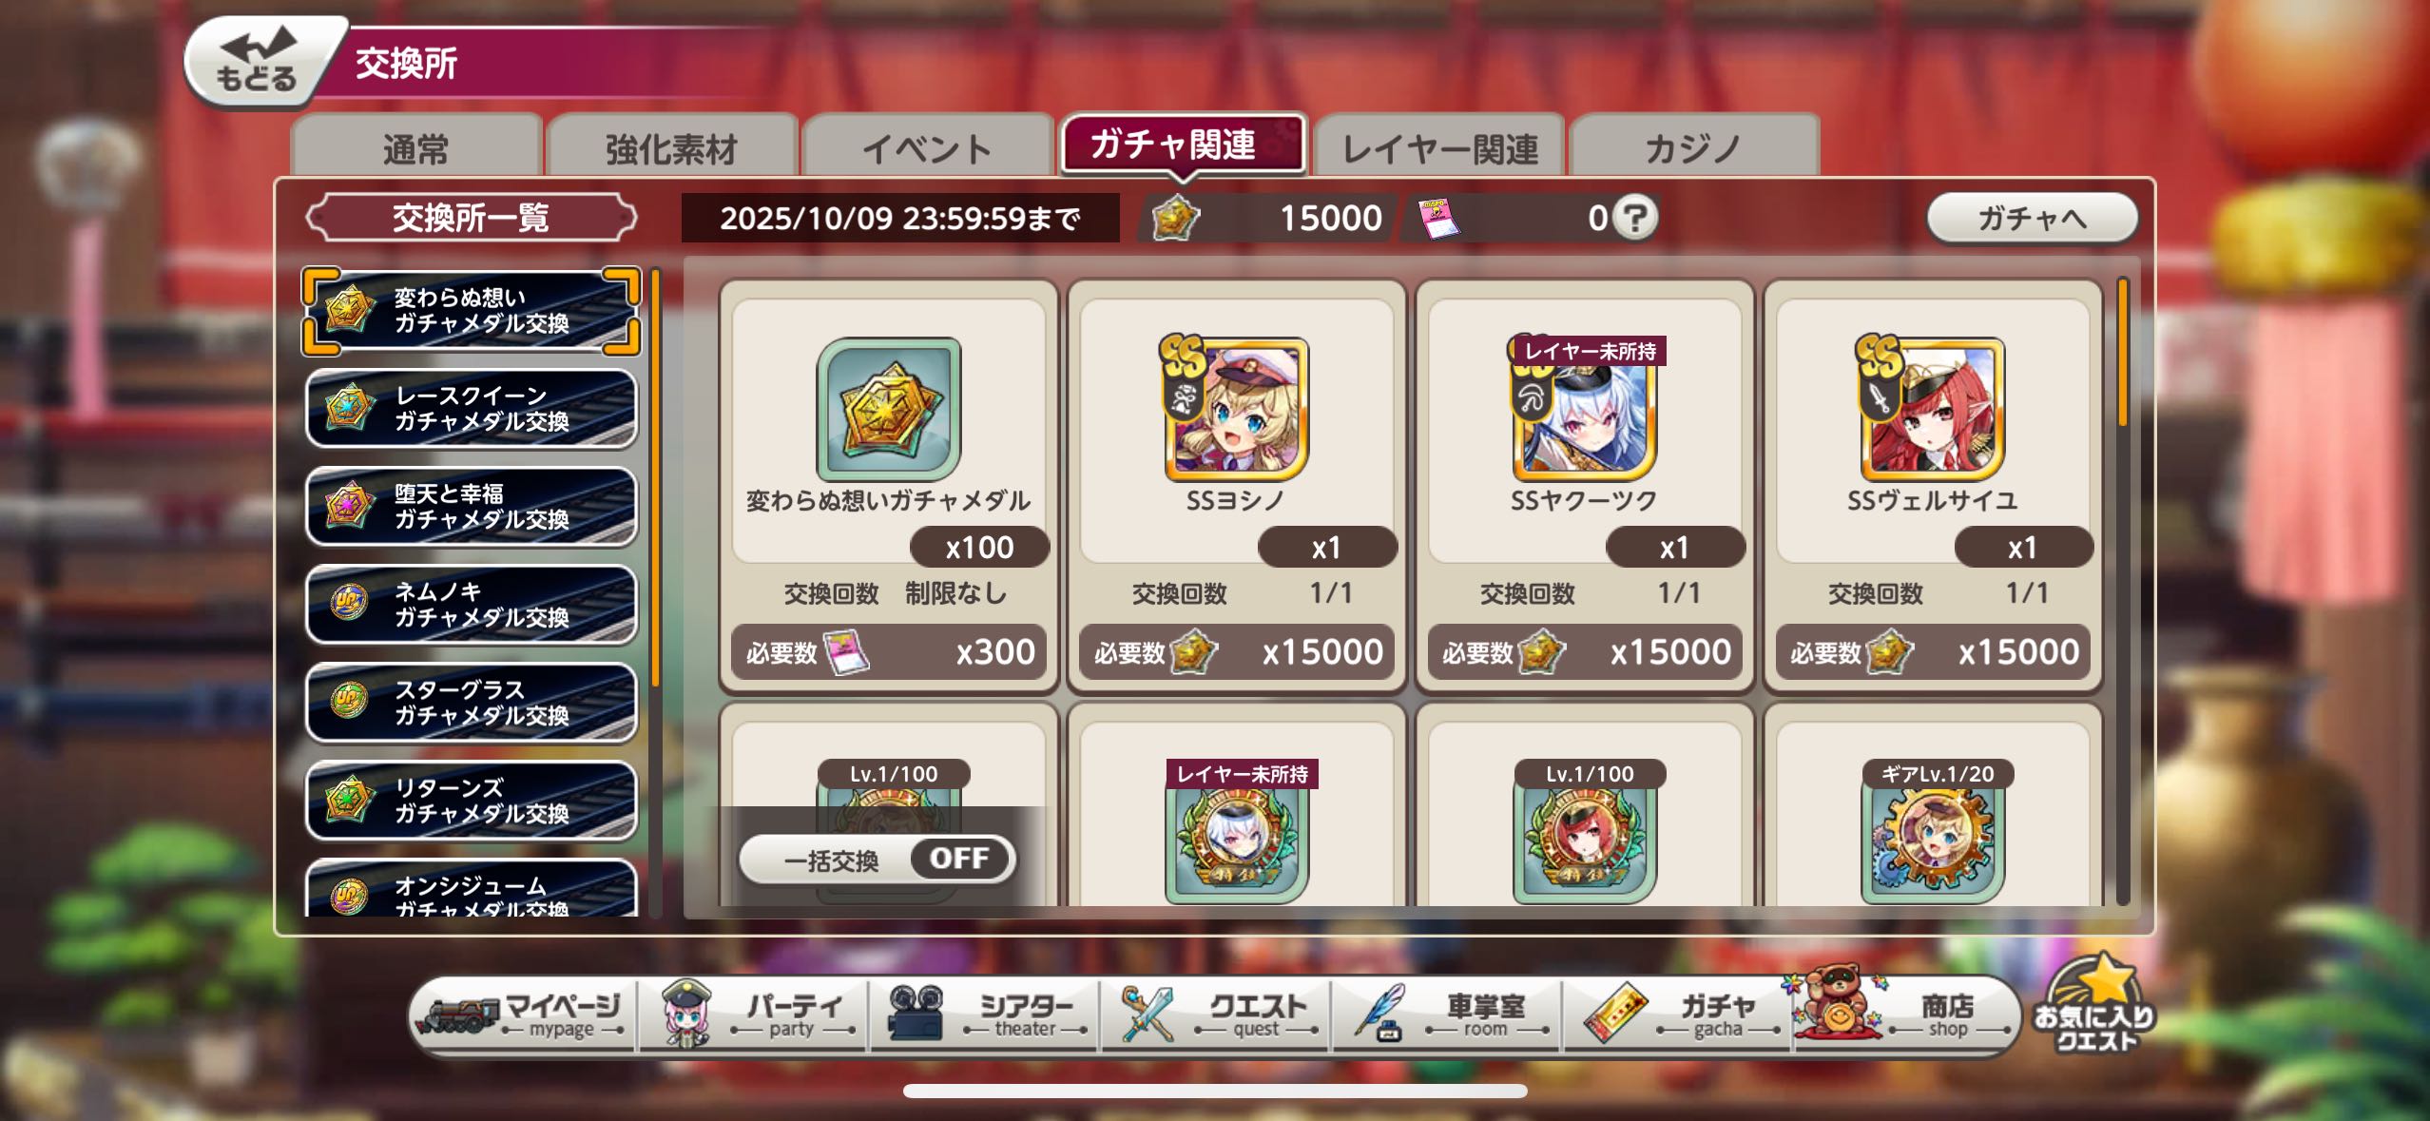The image size is (2430, 1121).
Task: Select ネムノキ ガチャメダル交換 list entry
Action: pyautogui.click(x=472, y=605)
